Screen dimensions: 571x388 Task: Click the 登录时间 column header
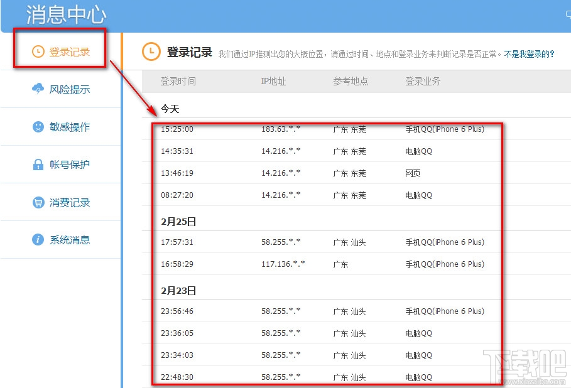[x=178, y=81]
